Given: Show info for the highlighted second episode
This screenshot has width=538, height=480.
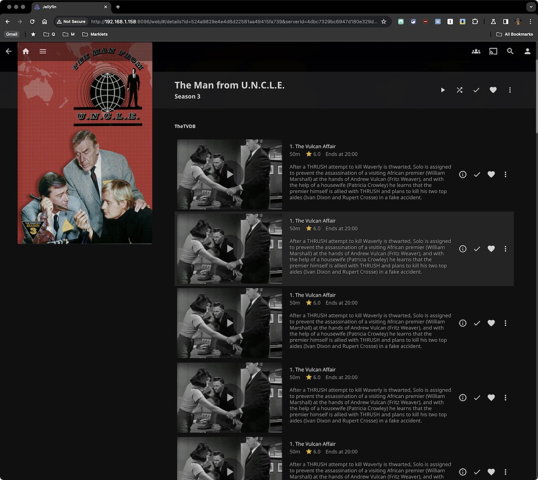Looking at the screenshot, I should [x=463, y=249].
